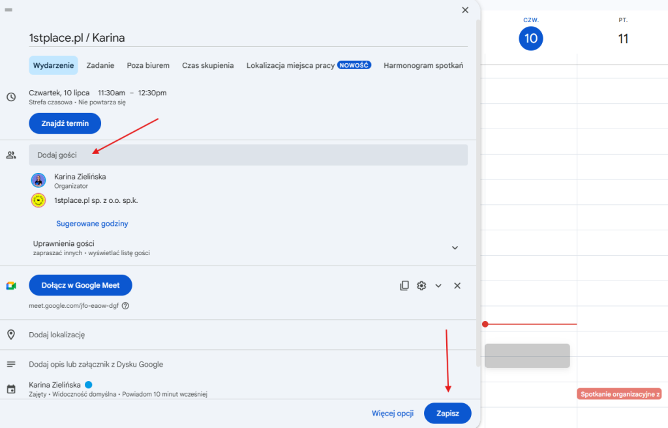Open Strefa czasowa settings
The width and height of the screenshot is (668, 428).
point(51,102)
